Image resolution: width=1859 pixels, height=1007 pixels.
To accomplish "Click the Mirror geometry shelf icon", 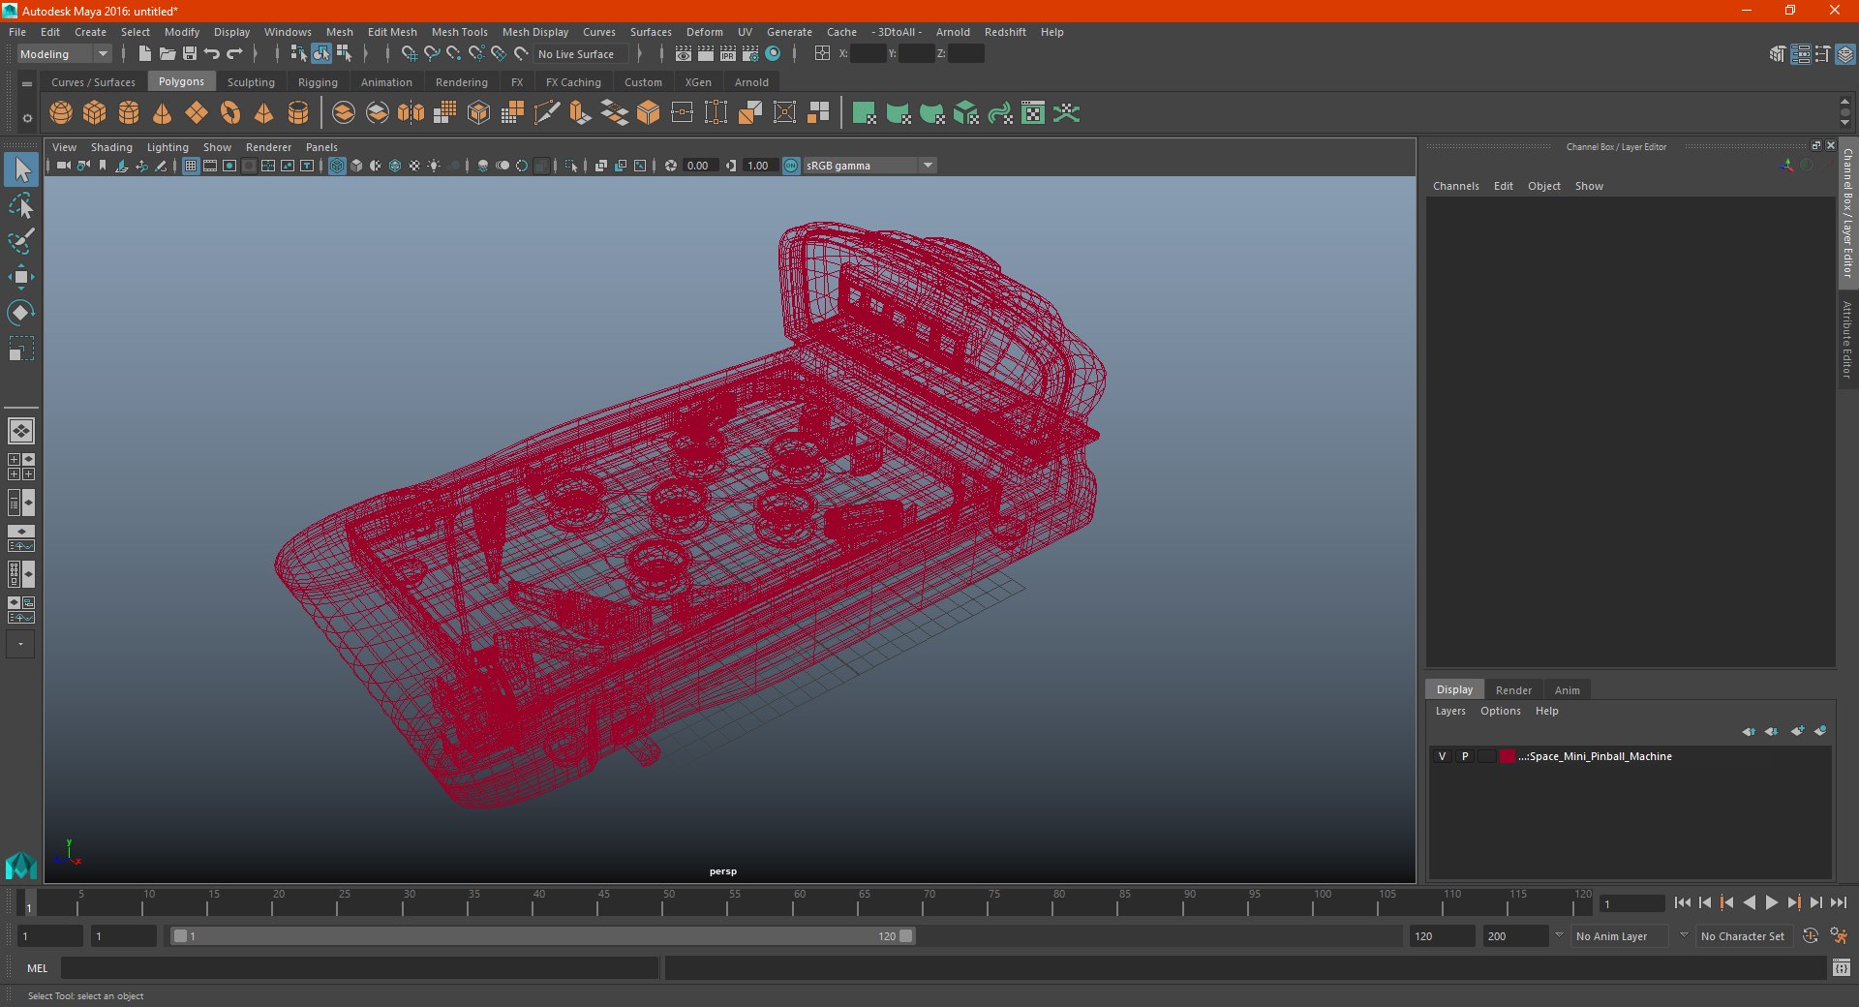I will click(x=411, y=113).
